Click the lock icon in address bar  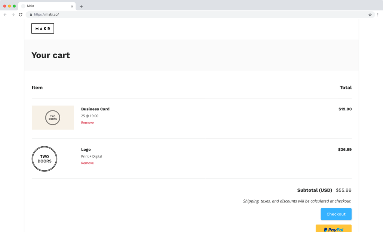tap(31, 15)
